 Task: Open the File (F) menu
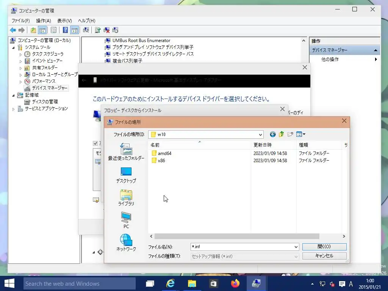[20, 21]
